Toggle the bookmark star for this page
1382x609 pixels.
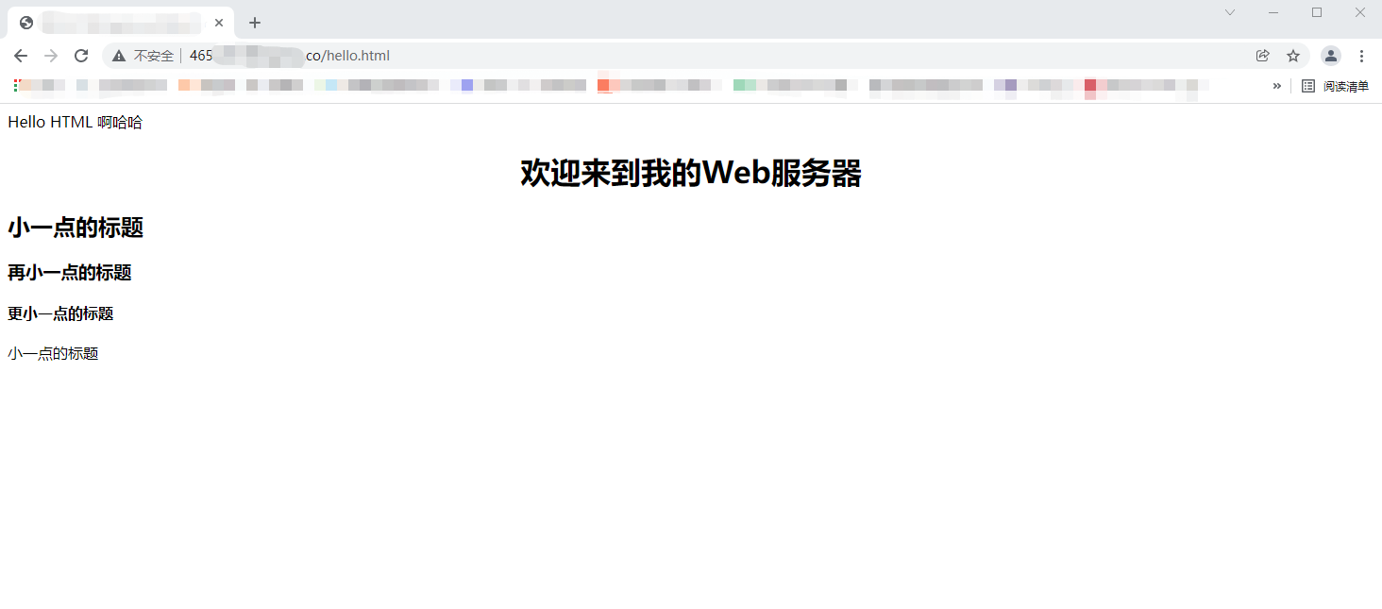1293,56
